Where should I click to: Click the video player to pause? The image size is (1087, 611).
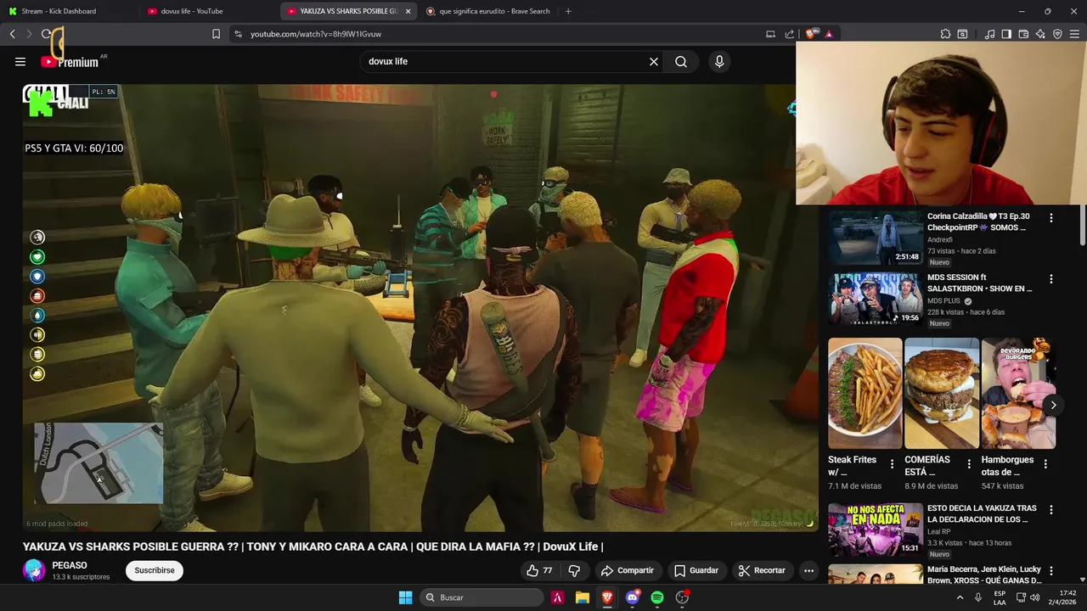click(420, 307)
